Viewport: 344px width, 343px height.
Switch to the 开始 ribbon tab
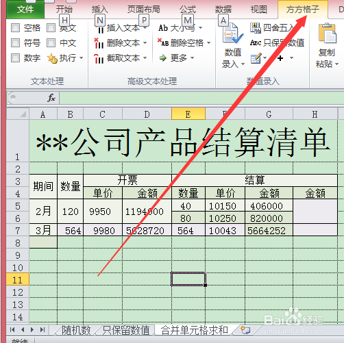64,10
